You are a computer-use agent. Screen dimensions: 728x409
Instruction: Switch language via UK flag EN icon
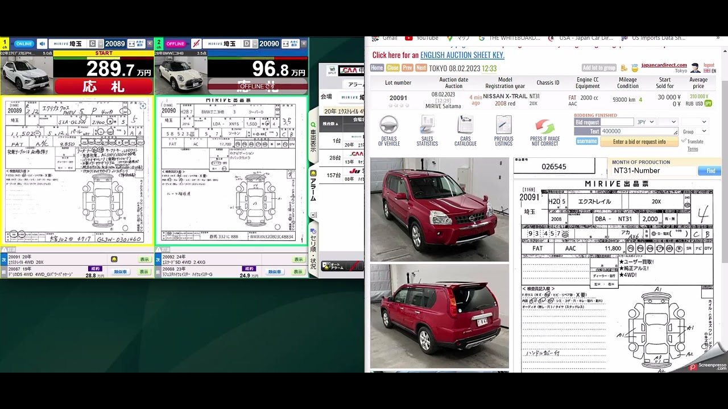pyautogui.click(x=710, y=71)
